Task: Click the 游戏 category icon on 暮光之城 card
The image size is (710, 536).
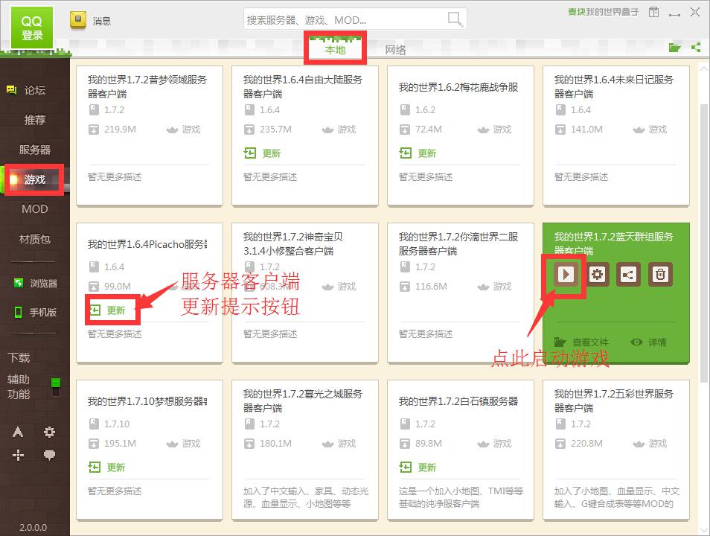Action: point(327,444)
